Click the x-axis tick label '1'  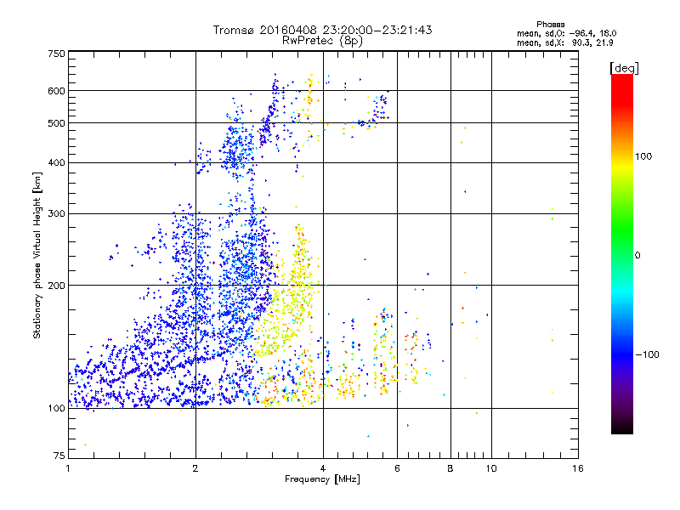68,468
